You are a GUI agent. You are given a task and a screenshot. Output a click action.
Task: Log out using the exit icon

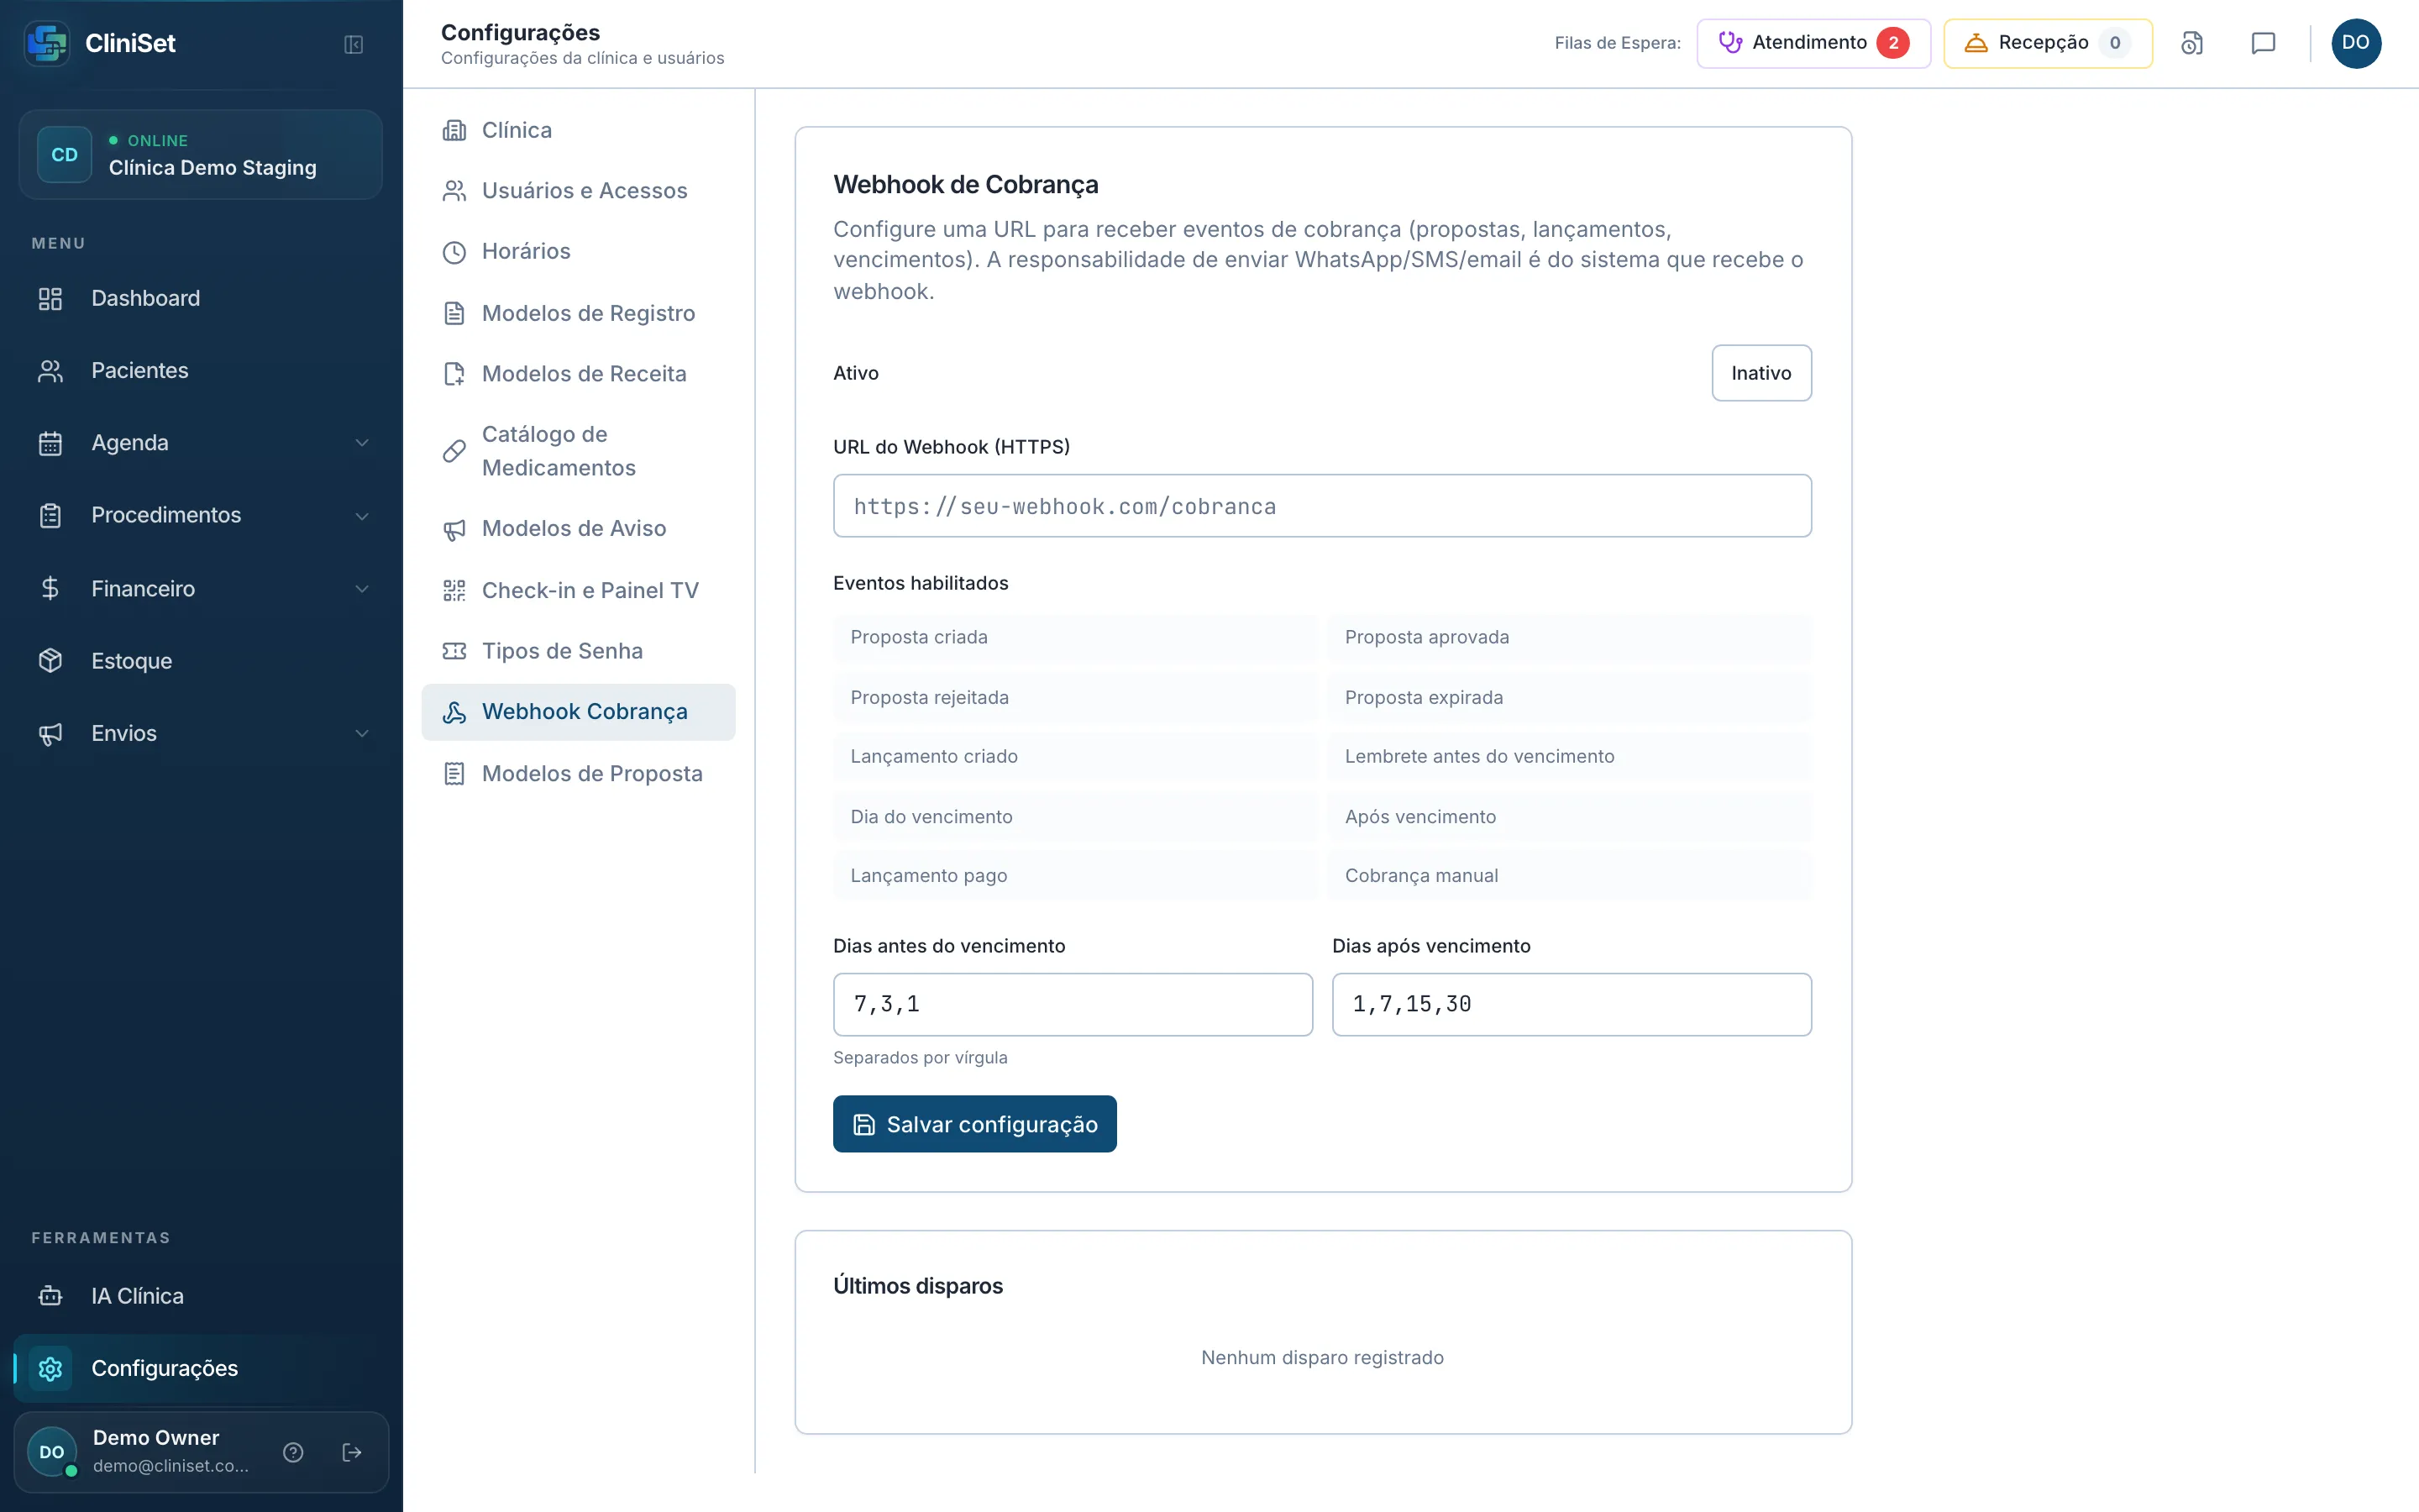pyautogui.click(x=352, y=1452)
